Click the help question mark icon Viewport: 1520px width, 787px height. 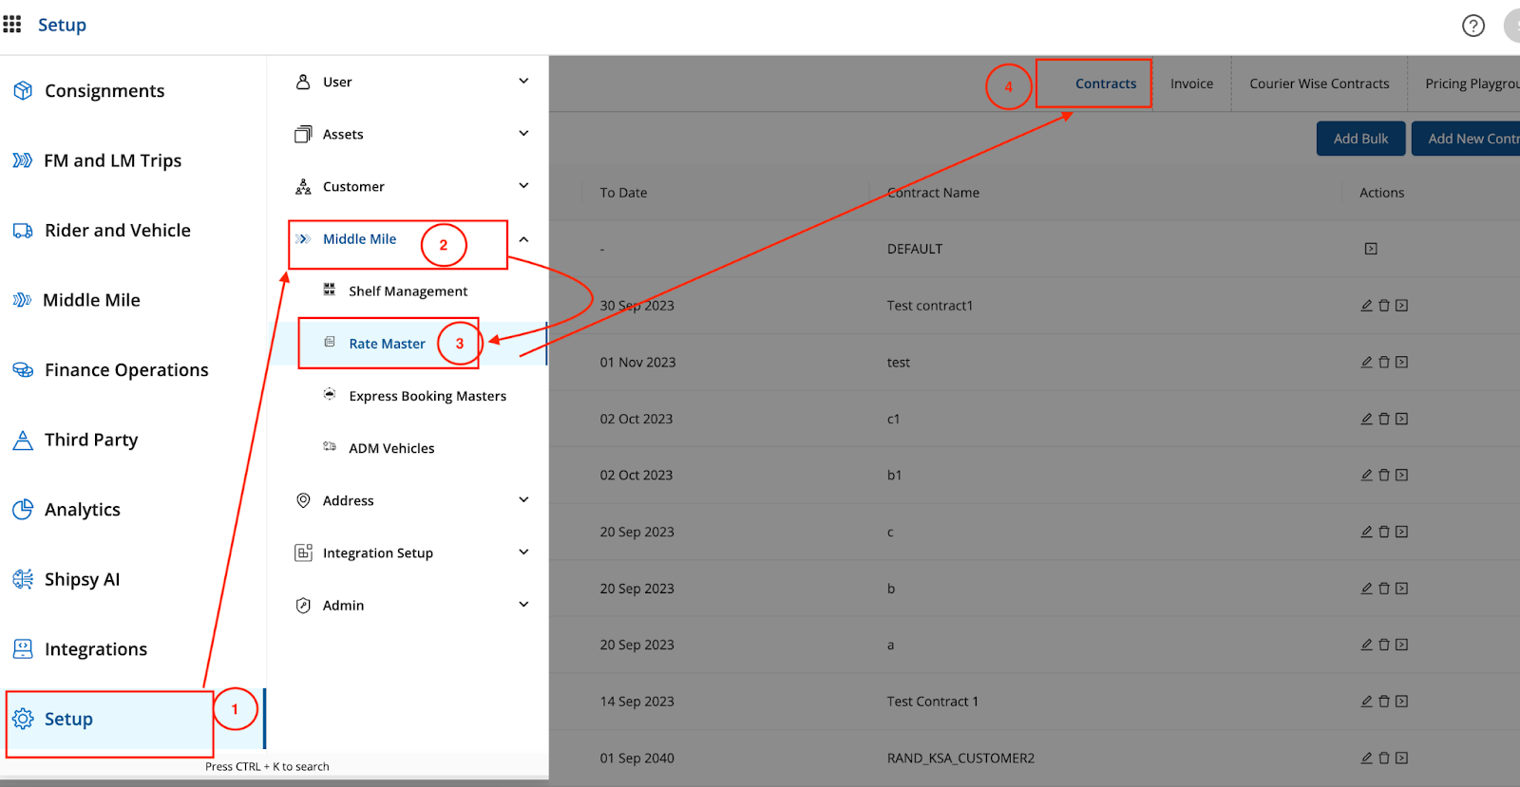(x=1472, y=26)
